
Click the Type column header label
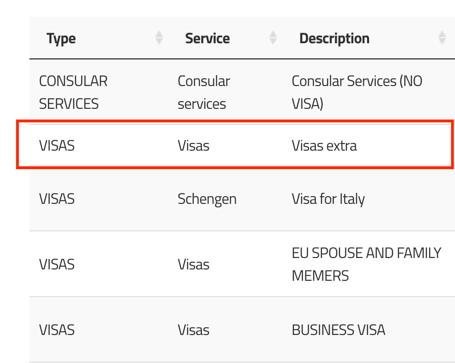pyautogui.click(x=61, y=38)
